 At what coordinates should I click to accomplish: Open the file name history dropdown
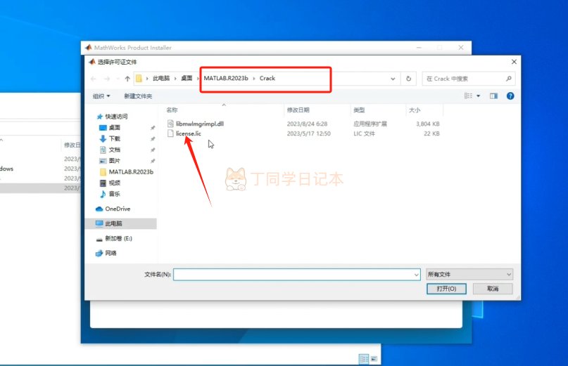click(x=416, y=275)
